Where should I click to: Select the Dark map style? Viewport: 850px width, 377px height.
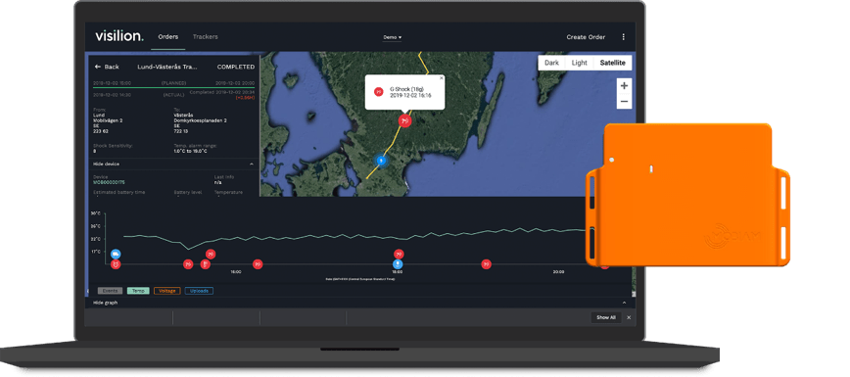tap(552, 63)
